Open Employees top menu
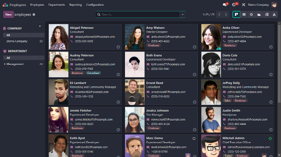281x157 pixels. [x=37, y=5]
